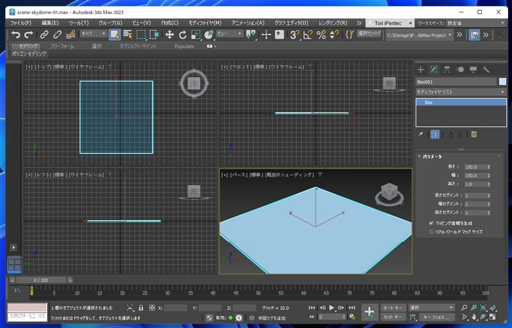
Task: Click the Undo arrow in the toolbar
Action: click(x=15, y=35)
